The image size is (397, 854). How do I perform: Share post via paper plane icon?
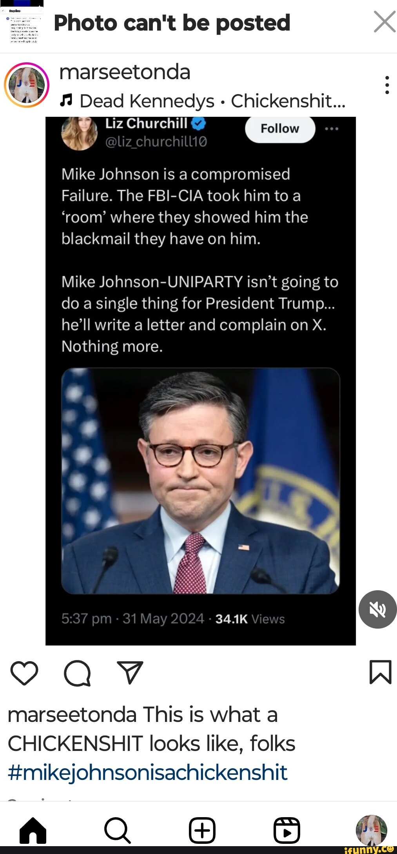130,672
